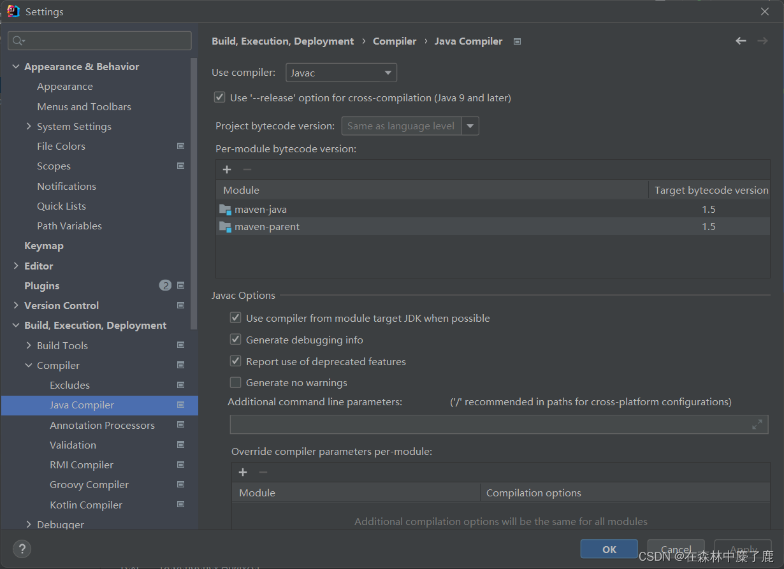Click the 1.5 value for maven-java
Image resolution: width=784 pixels, height=569 pixels.
[x=709, y=209]
